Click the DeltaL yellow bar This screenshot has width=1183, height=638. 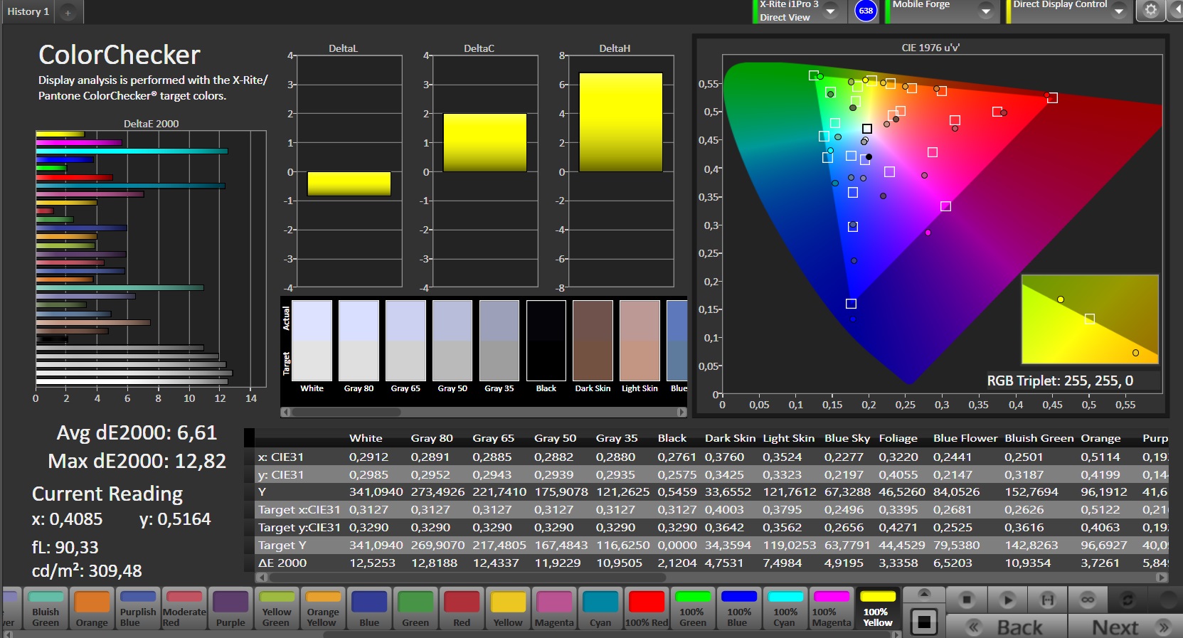point(349,184)
